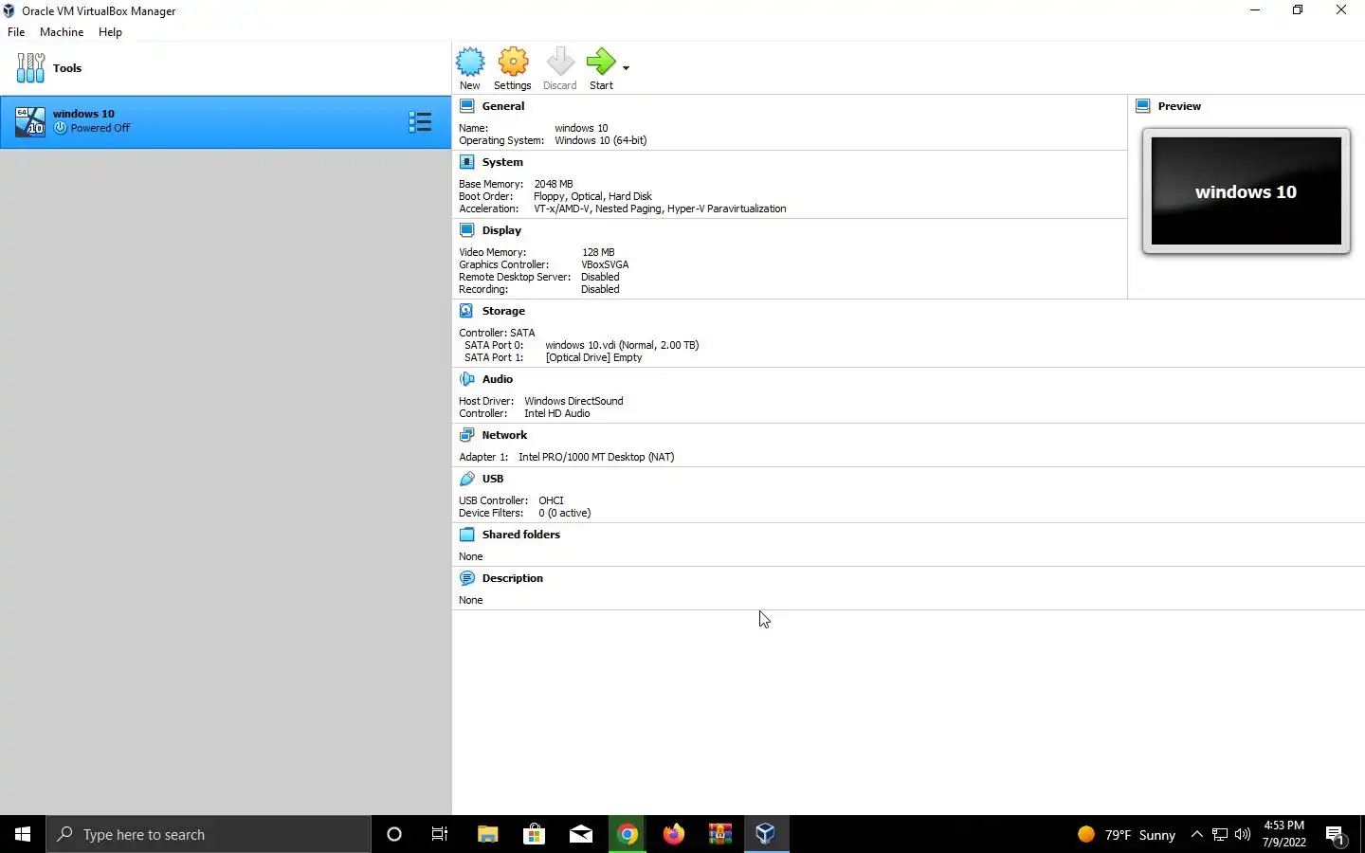Click the Description section icon
The width and height of the screenshot is (1365, 853).
tap(467, 578)
